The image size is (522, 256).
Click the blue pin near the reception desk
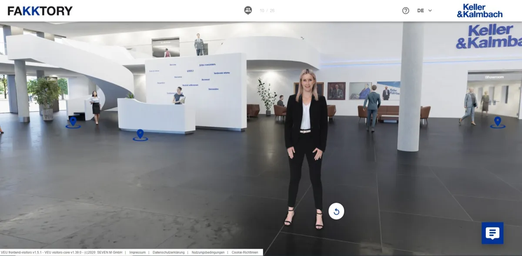(x=141, y=135)
